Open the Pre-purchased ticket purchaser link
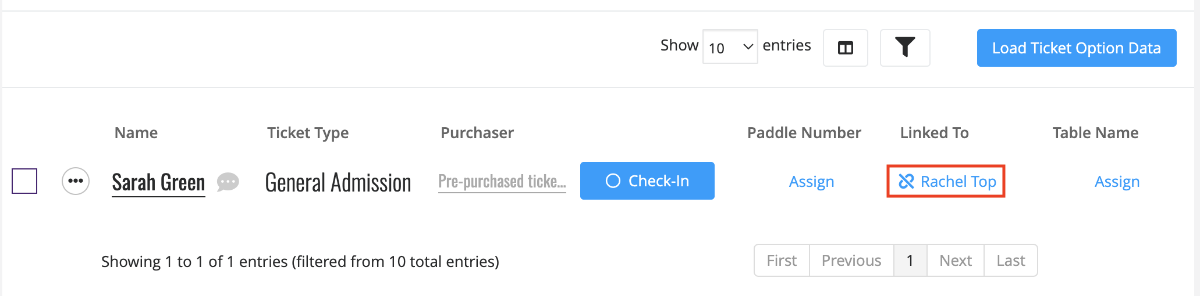This screenshot has height=296, width=1200. (x=502, y=182)
